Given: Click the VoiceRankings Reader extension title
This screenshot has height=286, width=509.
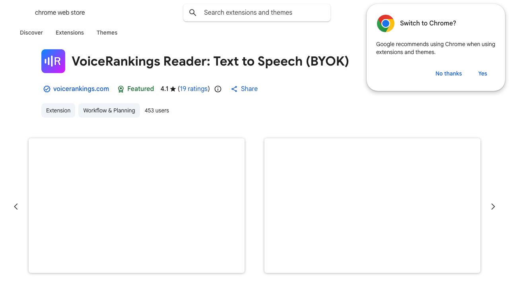Looking at the screenshot, I should tap(210, 61).
